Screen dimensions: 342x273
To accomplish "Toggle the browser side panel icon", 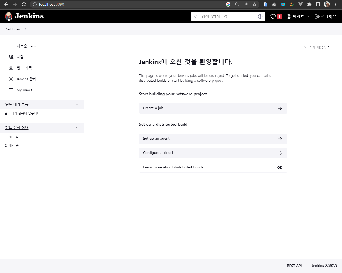I will (x=318, y=4).
